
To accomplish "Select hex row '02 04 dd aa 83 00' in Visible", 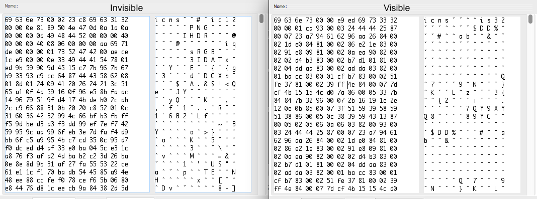I will point(336,68).
